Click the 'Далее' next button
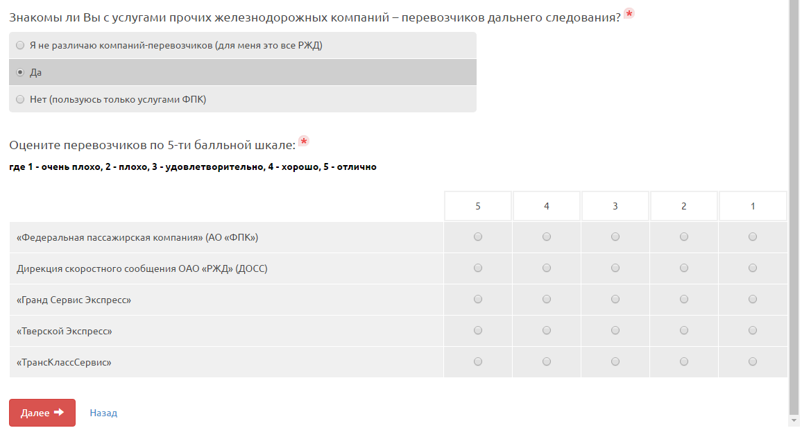 (42, 413)
